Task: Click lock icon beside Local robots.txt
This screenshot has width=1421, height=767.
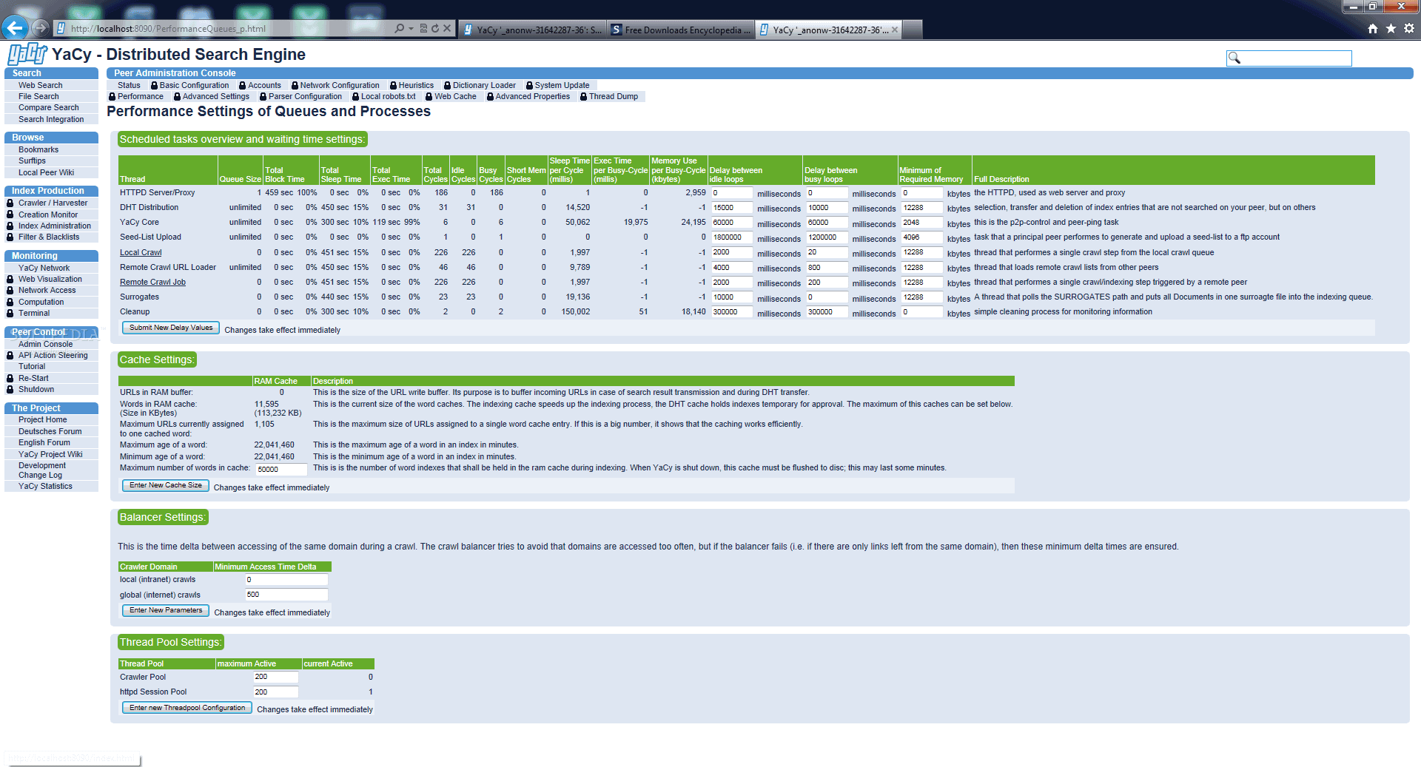Action: pos(355,97)
